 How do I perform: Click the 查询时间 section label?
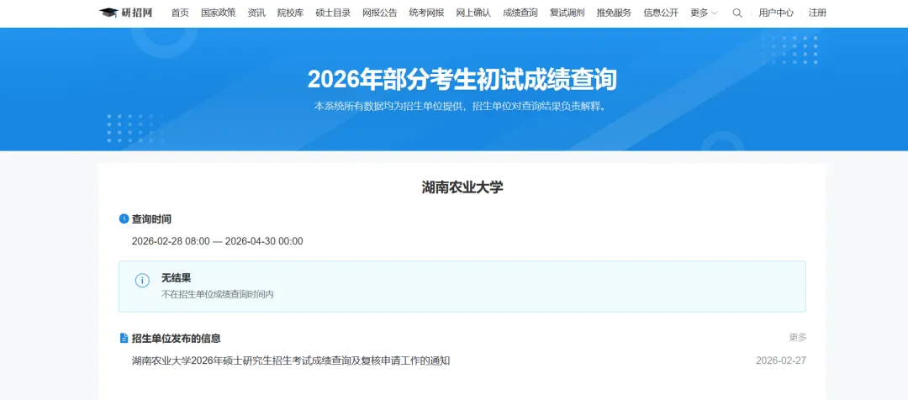[x=151, y=219]
